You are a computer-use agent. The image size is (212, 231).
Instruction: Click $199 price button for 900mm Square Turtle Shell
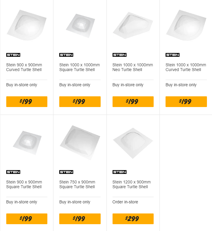pyautogui.click(x=27, y=219)
